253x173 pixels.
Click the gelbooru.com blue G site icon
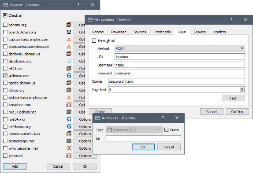pos(69,76)
